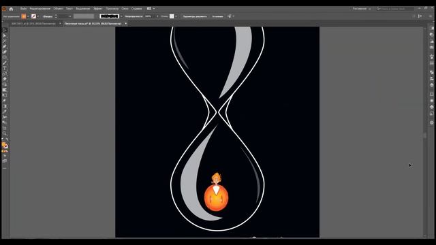Open the Просмотр menu

coord(112,9)
